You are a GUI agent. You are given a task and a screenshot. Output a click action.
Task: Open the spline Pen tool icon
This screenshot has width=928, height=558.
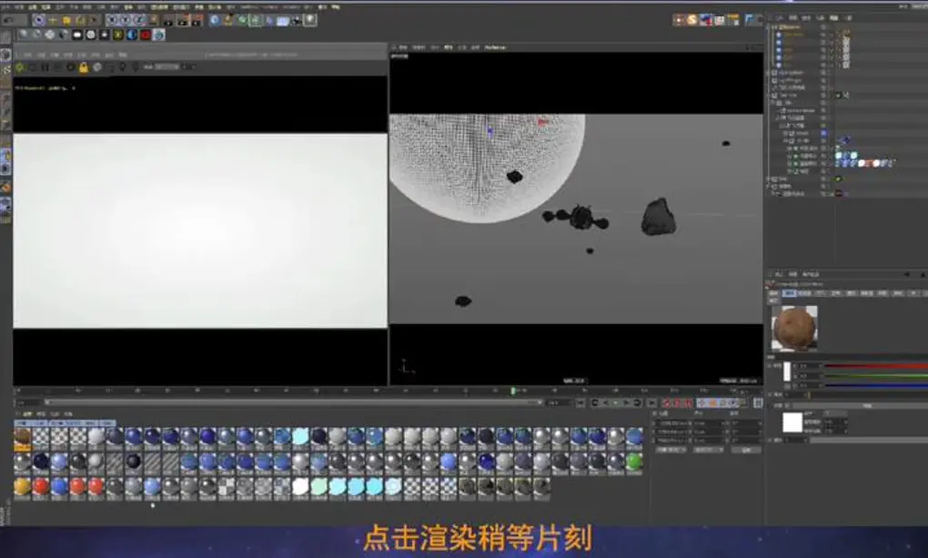click(228, 20)
